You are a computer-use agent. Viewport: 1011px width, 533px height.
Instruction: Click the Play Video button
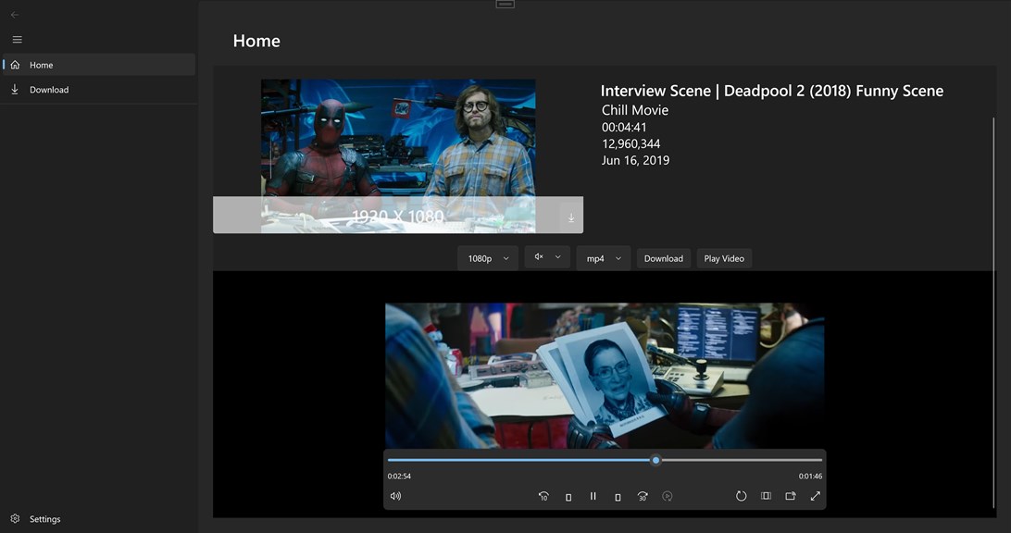[x=724, y=258]
